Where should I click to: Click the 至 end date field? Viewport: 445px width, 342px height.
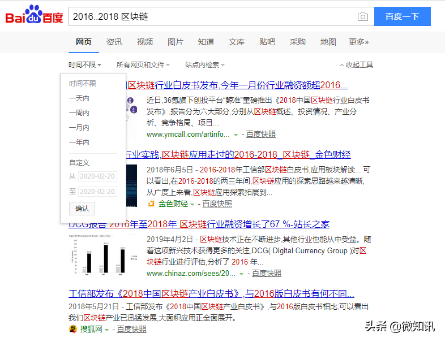[97, 192]
